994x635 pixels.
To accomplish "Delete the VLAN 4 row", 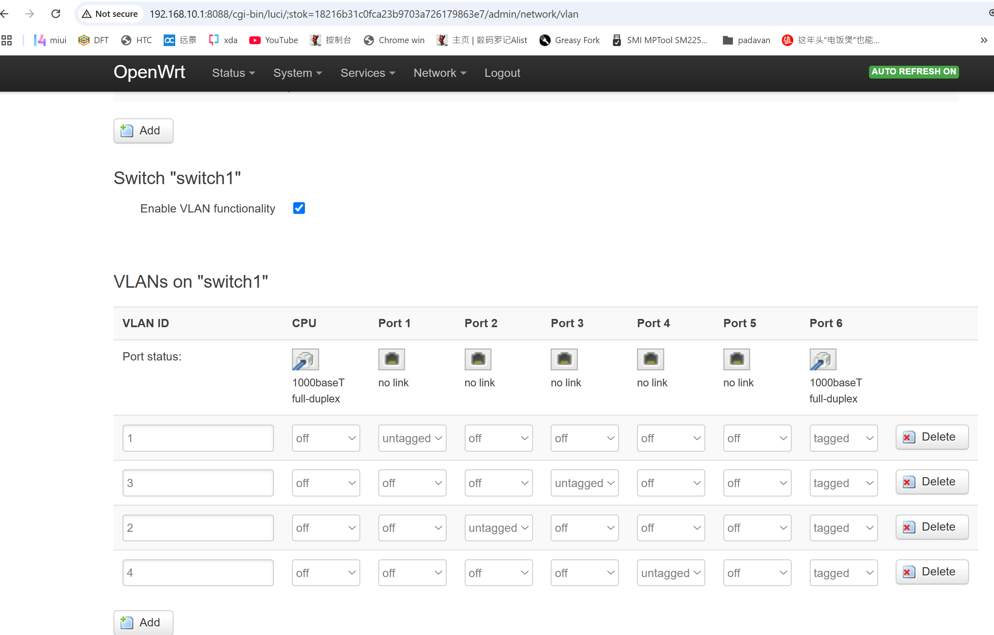I will coord(931,571).
